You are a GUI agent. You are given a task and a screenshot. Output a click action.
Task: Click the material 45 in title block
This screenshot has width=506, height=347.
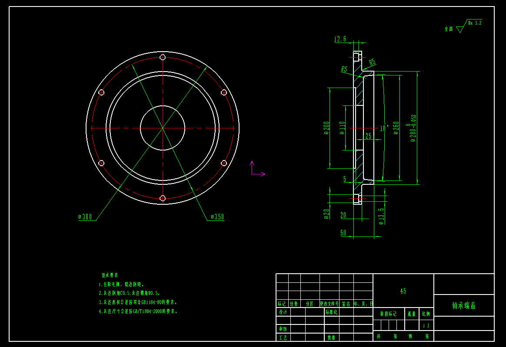(403, 291)
